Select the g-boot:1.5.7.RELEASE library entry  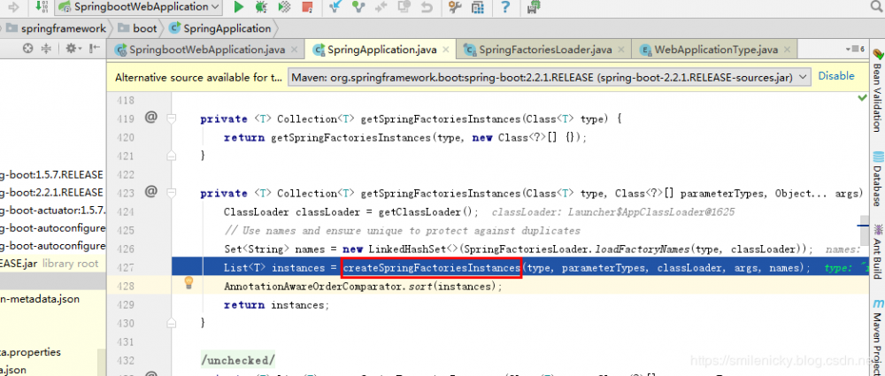51,174
